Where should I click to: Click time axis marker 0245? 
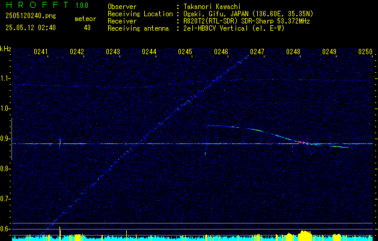185,51
